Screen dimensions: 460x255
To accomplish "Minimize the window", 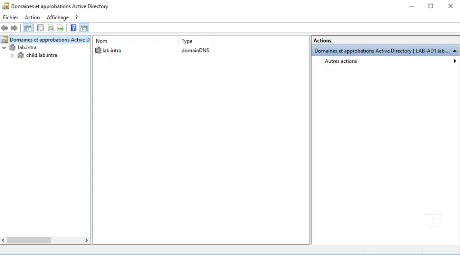I will tap(411, 6).
